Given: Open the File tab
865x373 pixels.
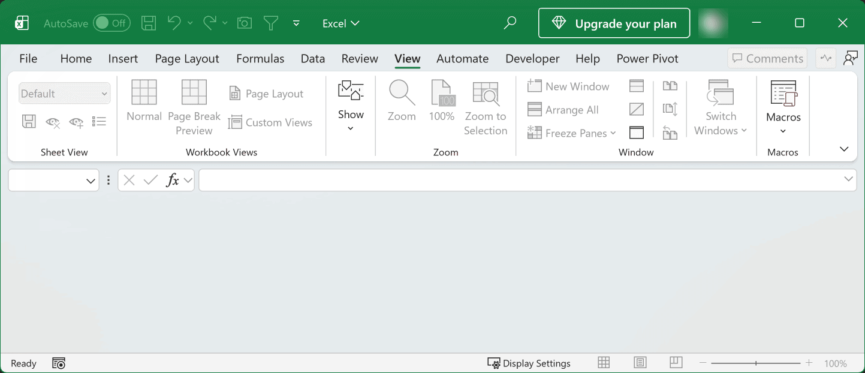Looking at the screenshot, I should [x=28, y=58].
